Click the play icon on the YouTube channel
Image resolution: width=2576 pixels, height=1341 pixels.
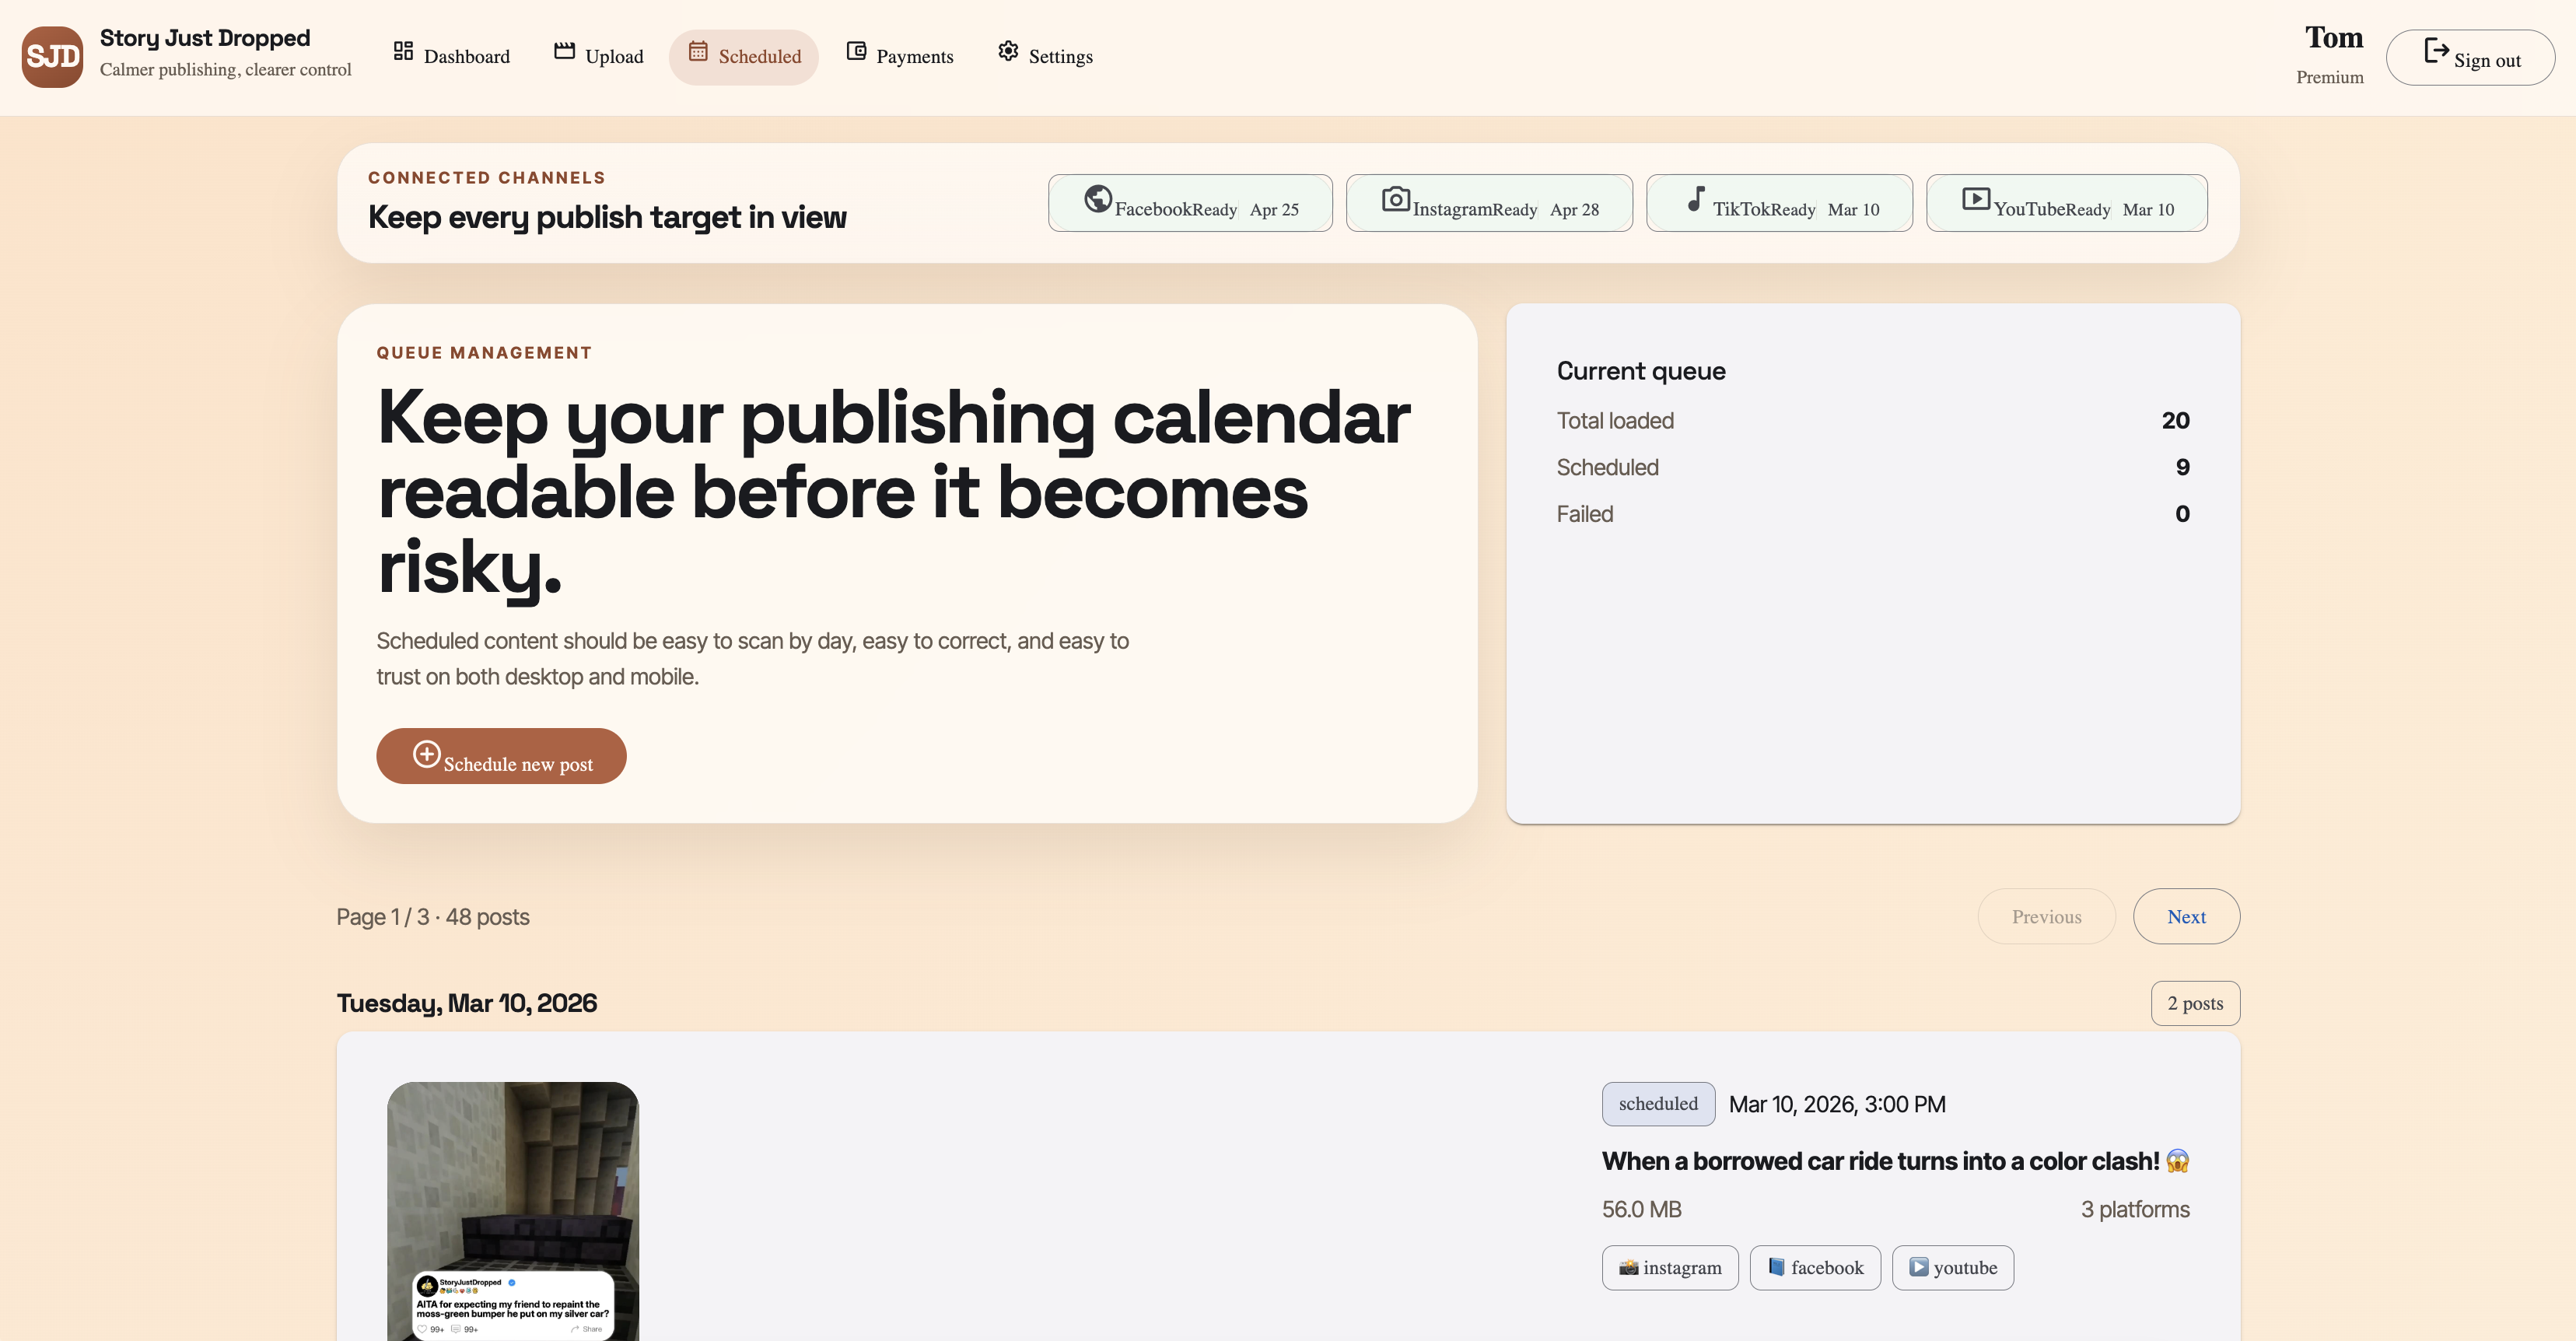pyautogui.click(x=1977, y=199)
